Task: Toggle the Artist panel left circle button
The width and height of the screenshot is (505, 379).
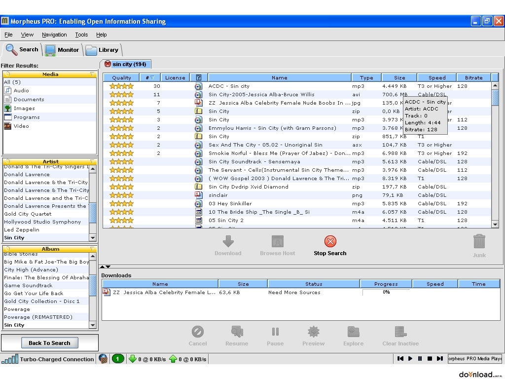Action: [x=8, y=161]
